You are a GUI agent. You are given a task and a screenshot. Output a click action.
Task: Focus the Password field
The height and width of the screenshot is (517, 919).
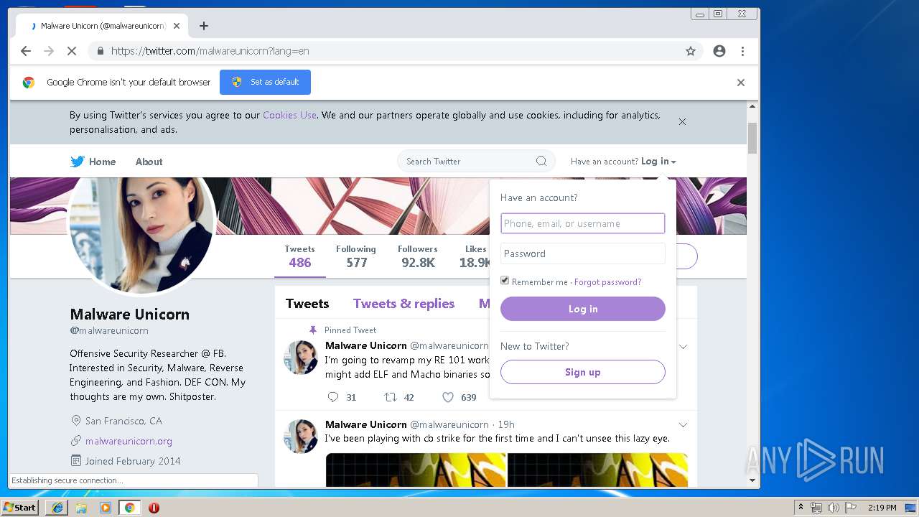tap(582, 253)
